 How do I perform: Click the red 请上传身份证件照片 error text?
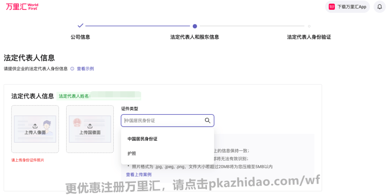pyautogui.click(x=28, y=160)
